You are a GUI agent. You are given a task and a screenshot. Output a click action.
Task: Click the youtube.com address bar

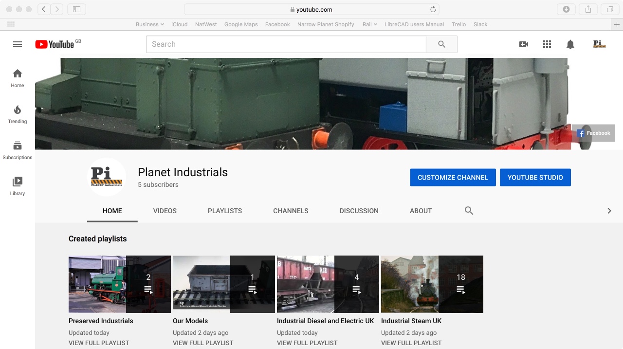point(311,9)
